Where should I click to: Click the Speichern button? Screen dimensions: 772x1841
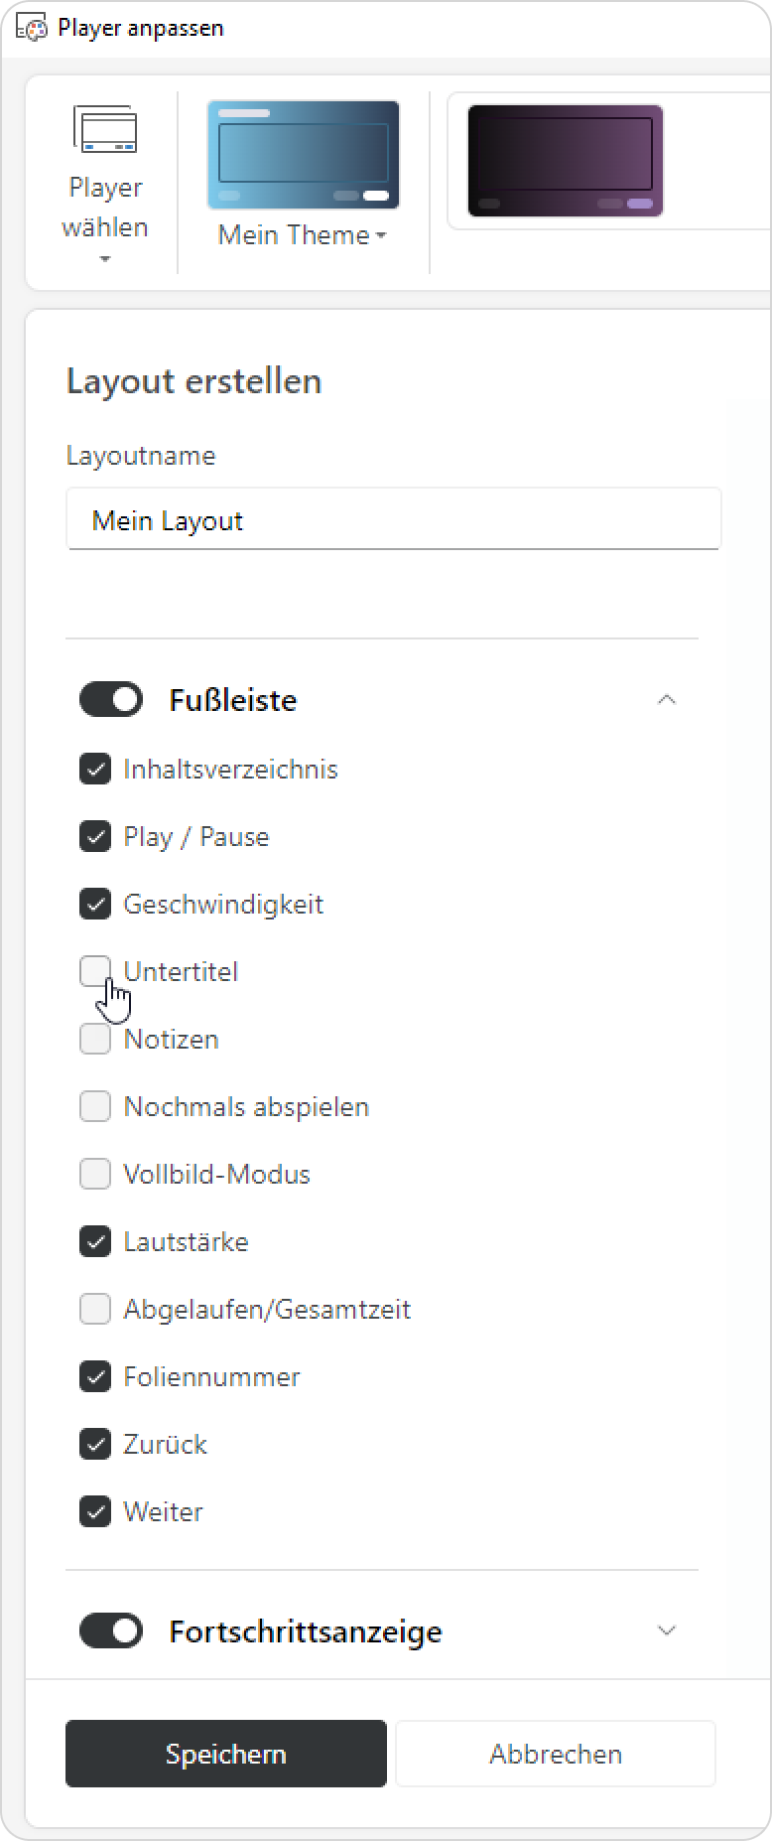click(226, 1754)
